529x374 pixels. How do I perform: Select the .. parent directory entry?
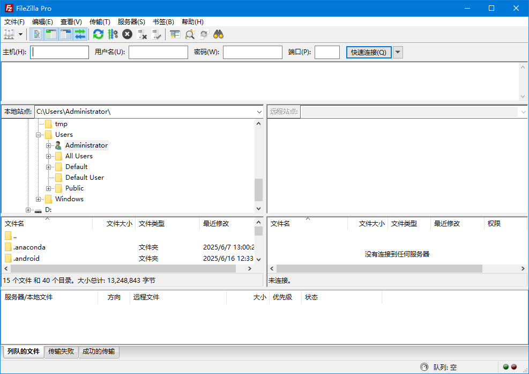click(x=15, y=236)
